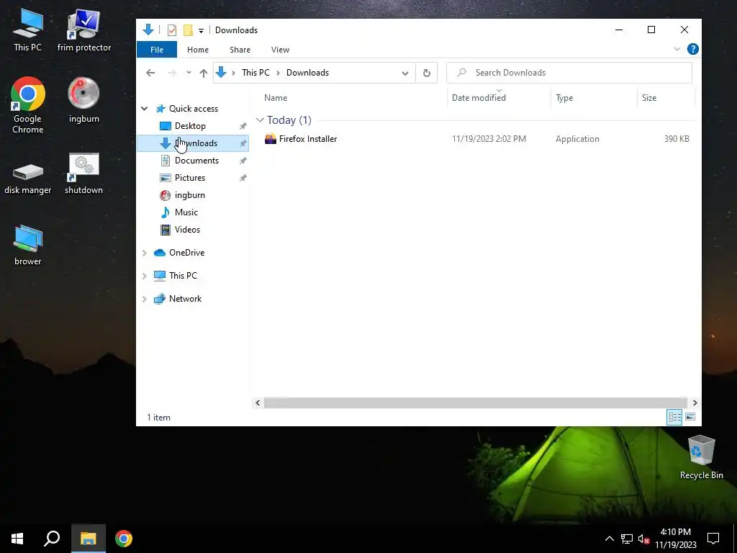Expand the OneDrive tree node
The width and height of the screenshot is (737, 553).
144,253
